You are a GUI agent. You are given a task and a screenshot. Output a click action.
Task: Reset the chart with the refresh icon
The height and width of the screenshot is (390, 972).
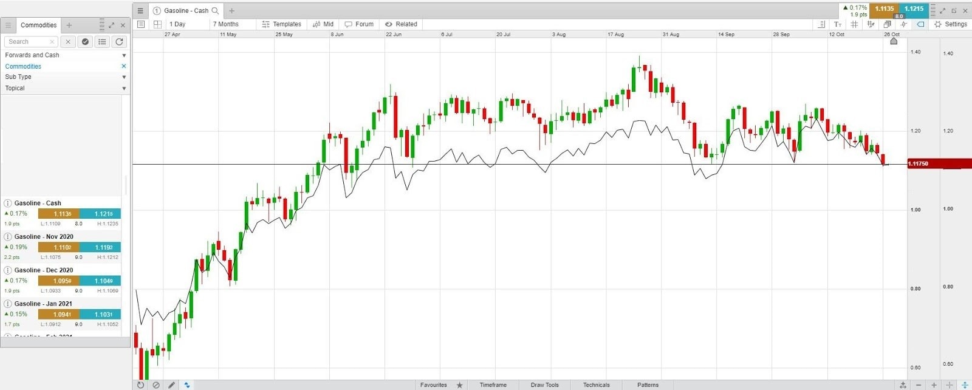pyautogui.click(x=140, y=385)
